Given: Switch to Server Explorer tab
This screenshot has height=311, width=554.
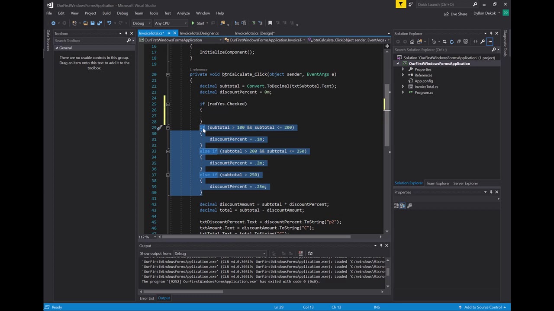Looking at the screenshot, I should 465,184.
